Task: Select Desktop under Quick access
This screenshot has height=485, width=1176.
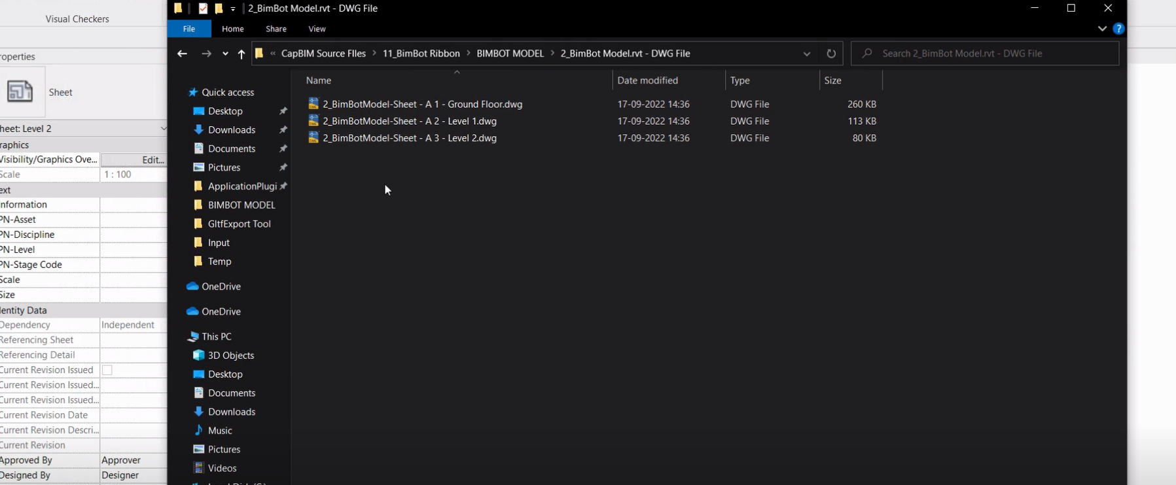Action: [225, 111]
